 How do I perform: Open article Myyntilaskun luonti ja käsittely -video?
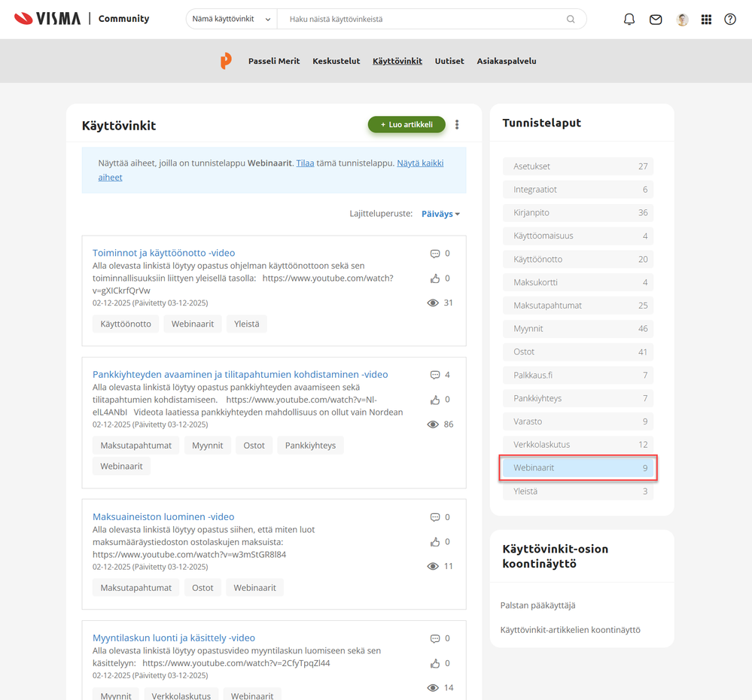tap(174, 638)
